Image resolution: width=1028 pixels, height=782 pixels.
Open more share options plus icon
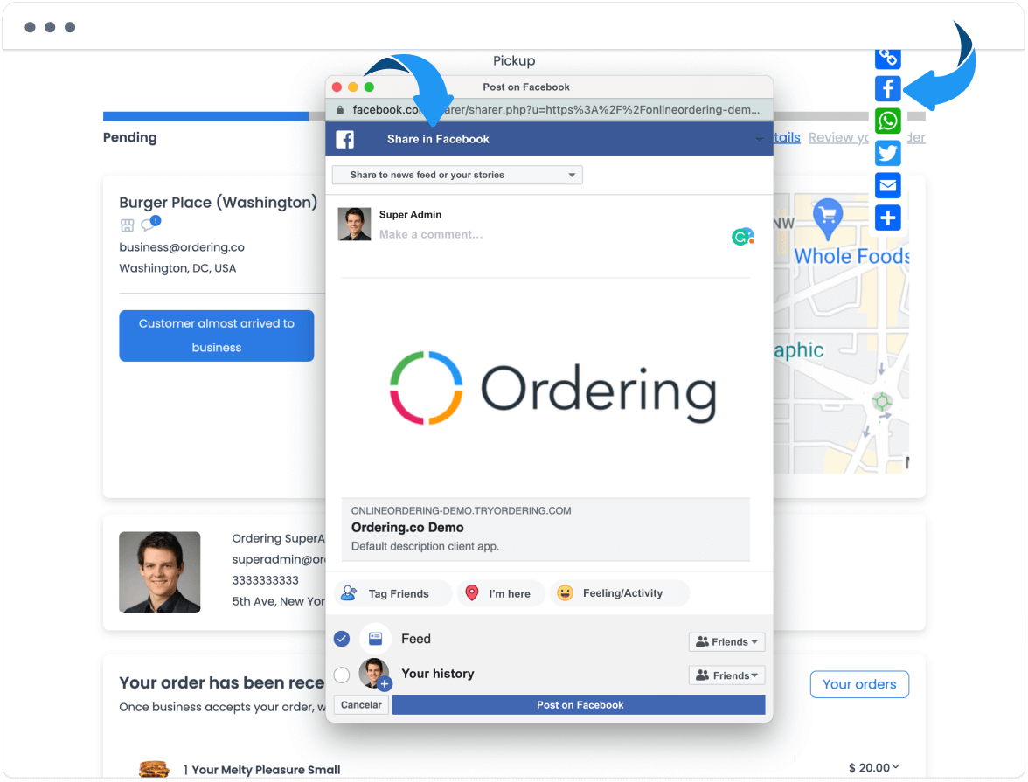[x=888, y=218]
